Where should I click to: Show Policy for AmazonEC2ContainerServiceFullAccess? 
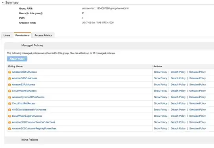(x=160, y=122)
